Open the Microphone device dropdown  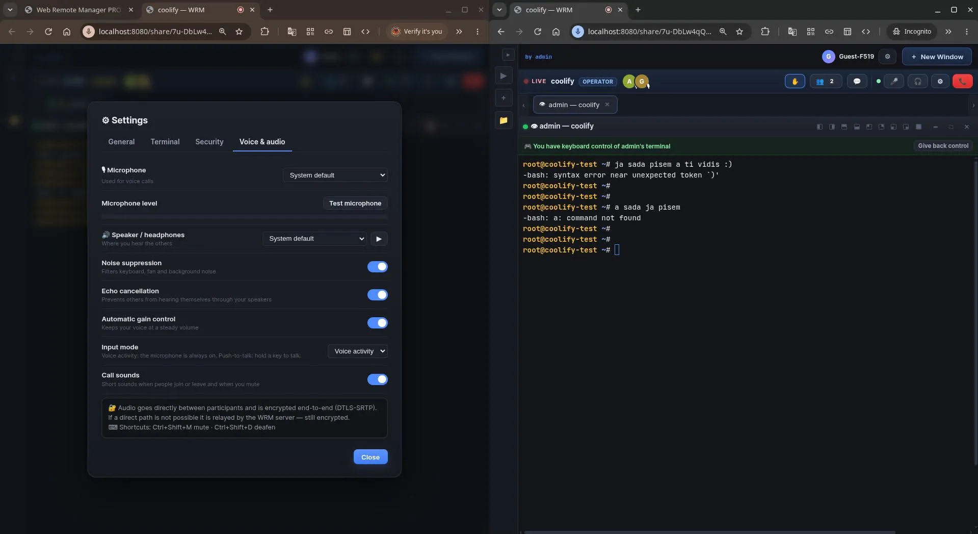tap(335, 175)
